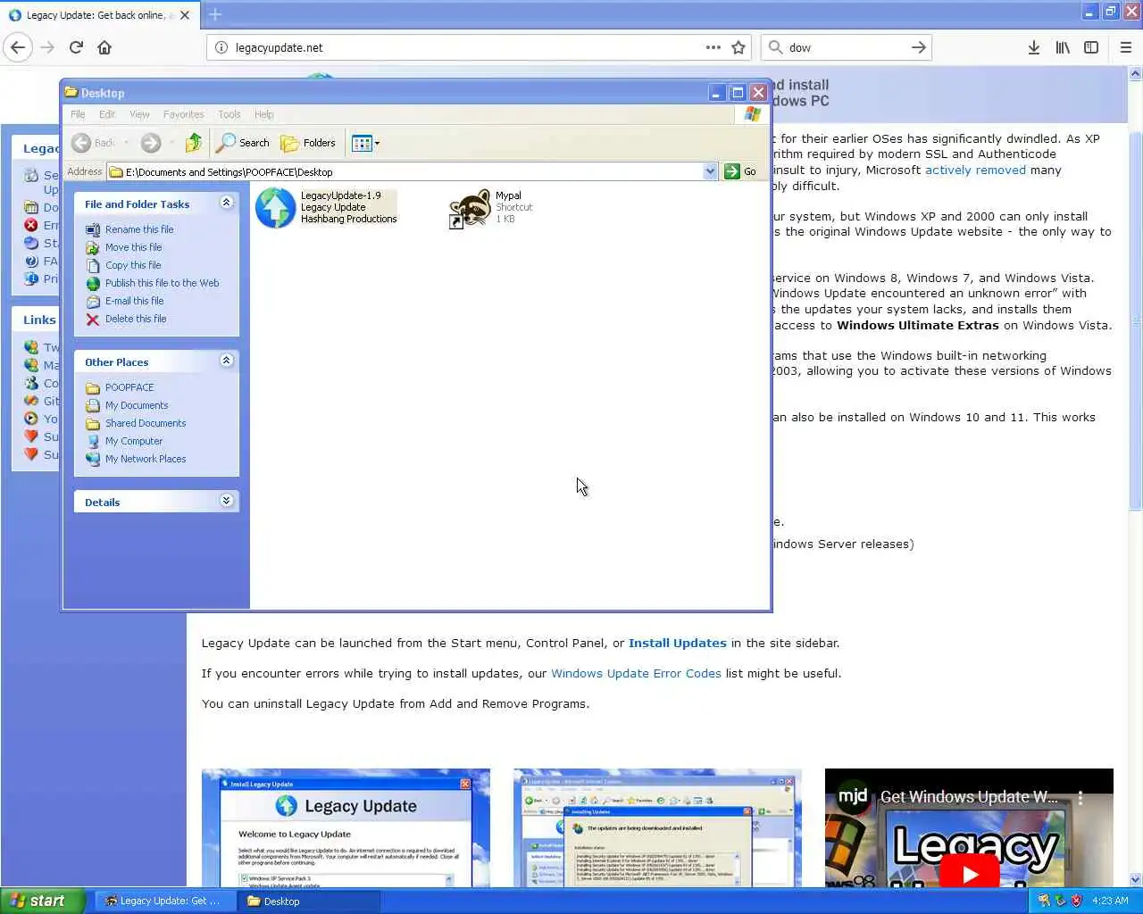1143x914 pixels.
Task: Select the Mypal shortcut raccoon icon
Action: [470, 208]
